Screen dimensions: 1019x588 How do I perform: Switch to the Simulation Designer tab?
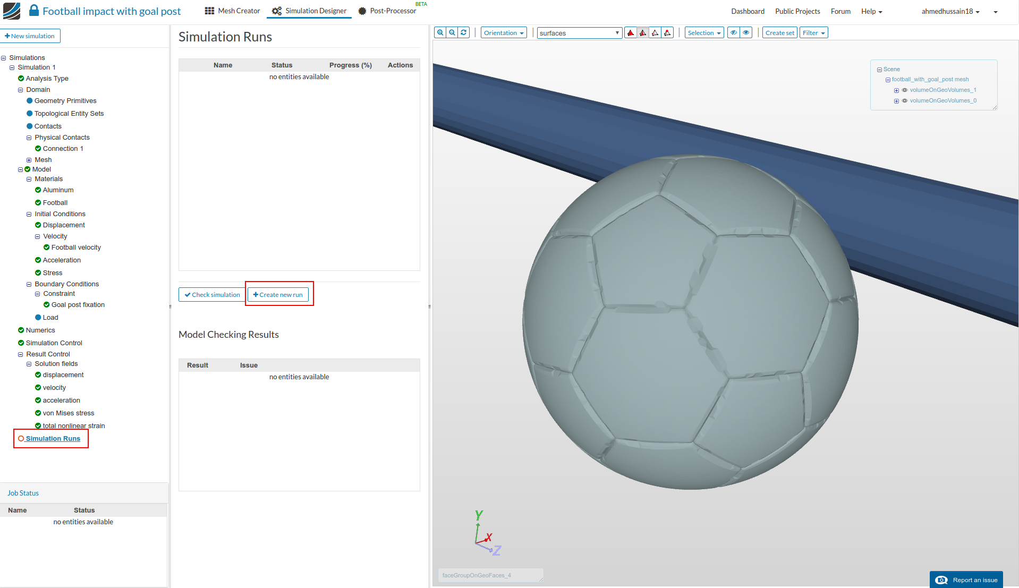click(309, 11)
